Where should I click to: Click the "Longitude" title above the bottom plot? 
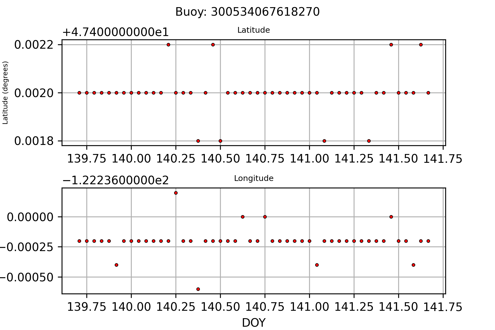pos(254,178)
